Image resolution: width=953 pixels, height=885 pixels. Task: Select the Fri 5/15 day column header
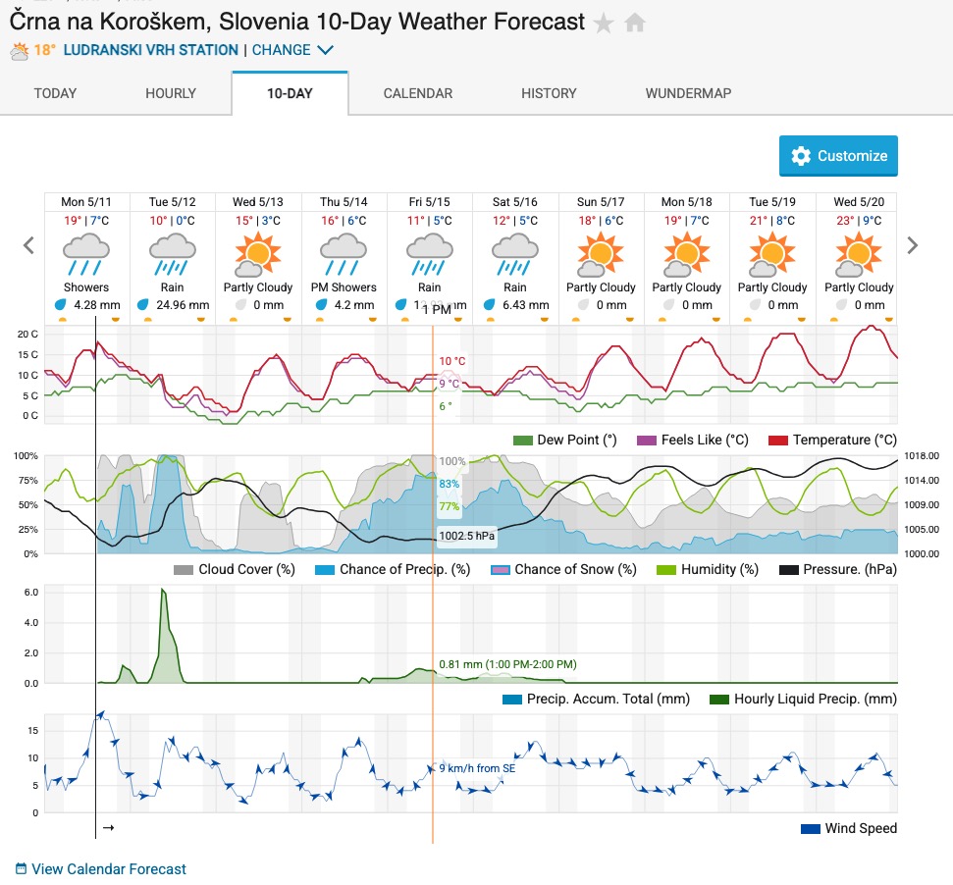pyautogui.click(x=429, y=202)
